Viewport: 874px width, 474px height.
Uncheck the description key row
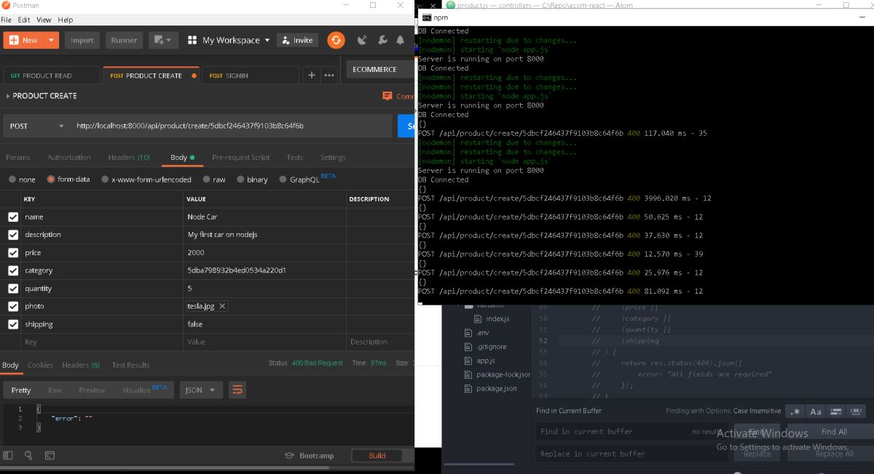(13, 235)
